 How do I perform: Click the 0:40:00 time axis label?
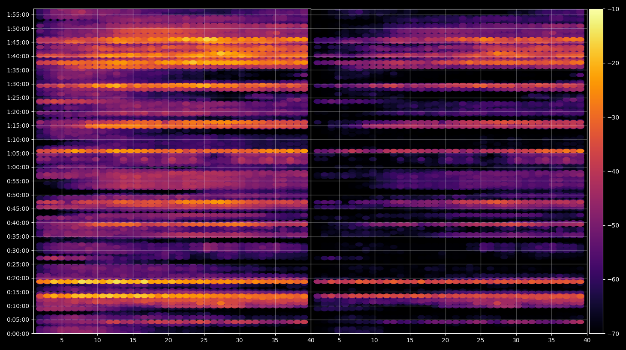coord(18,223)
